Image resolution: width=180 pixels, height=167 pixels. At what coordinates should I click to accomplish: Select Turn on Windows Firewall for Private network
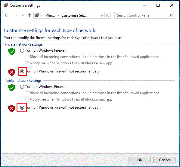pos(22,50)
